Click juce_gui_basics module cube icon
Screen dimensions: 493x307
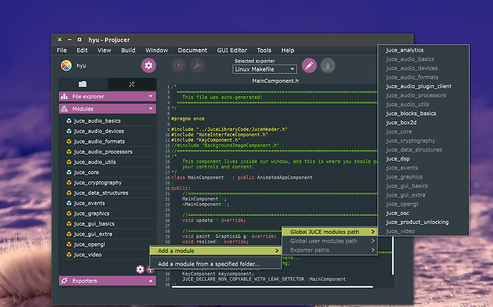point(69,224)
